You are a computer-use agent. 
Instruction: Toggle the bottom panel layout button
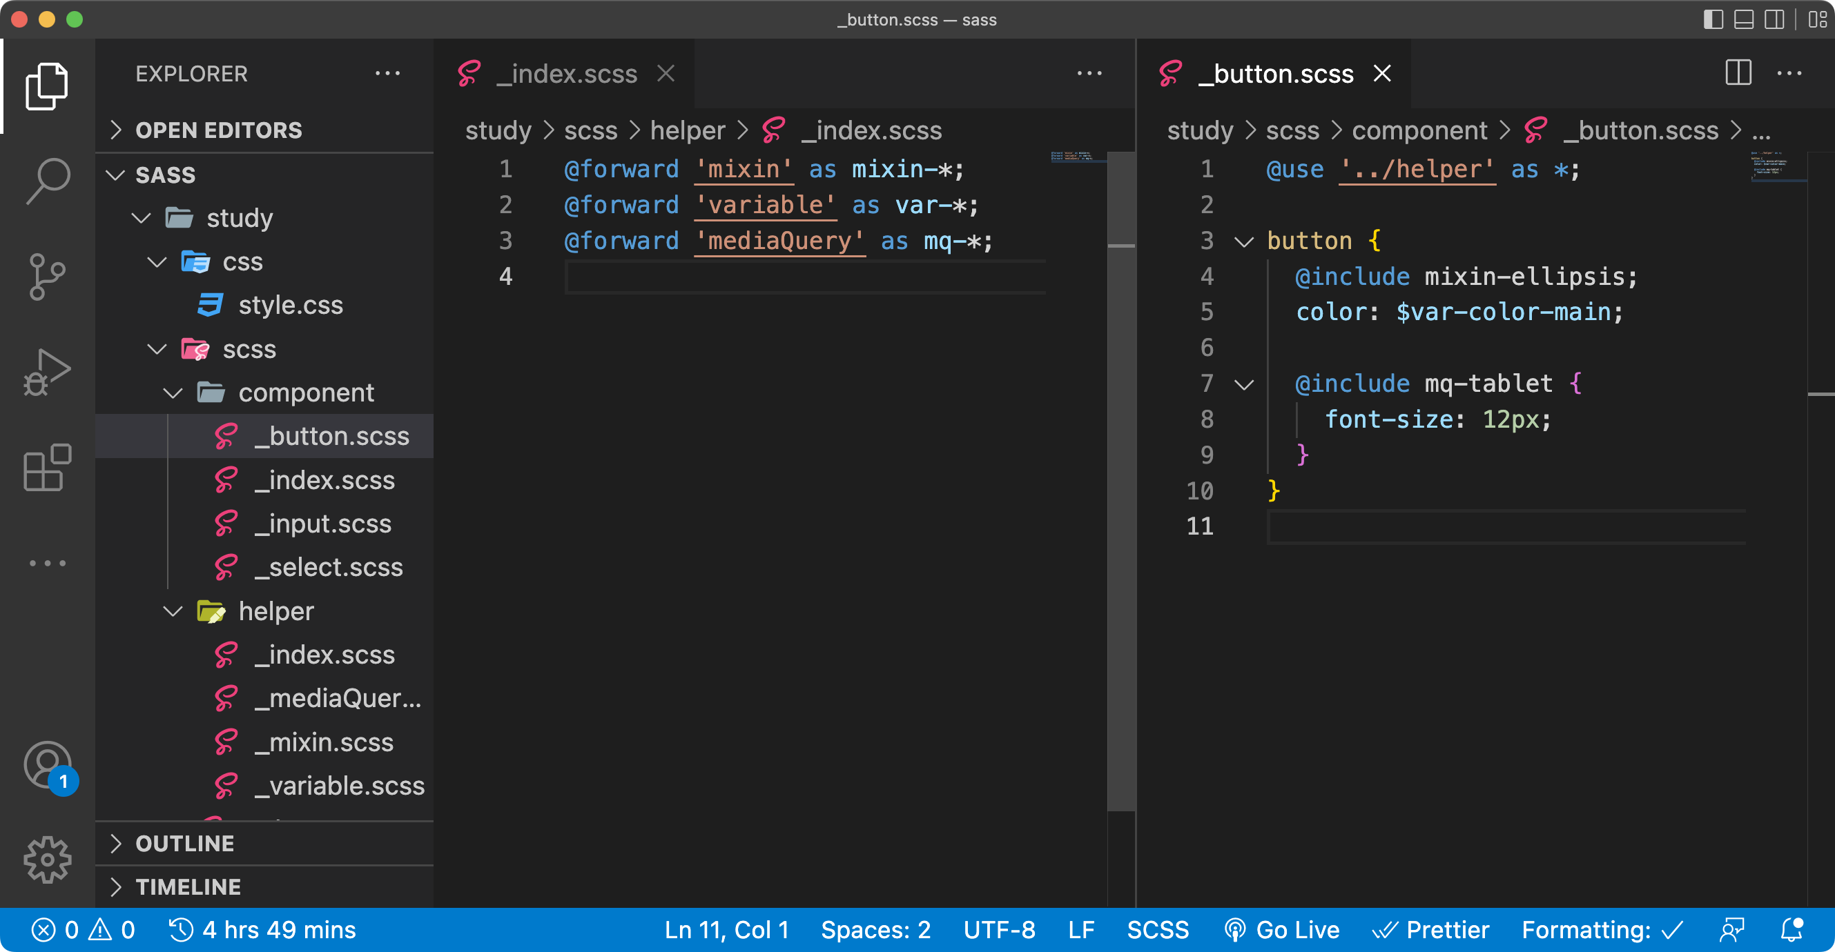(1743, 19)
